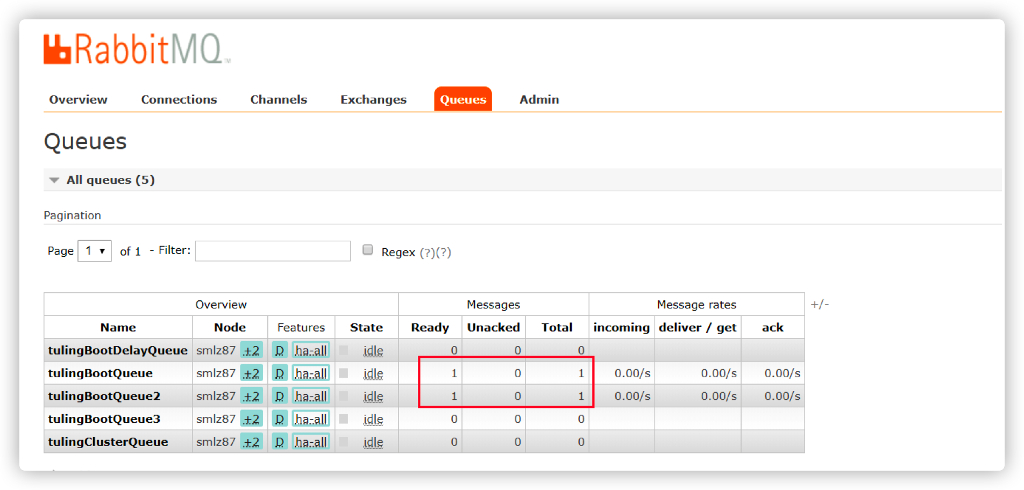The height and width of the screenshot is (490, 1024).
Task: Click the state indicator square for tulingClusterQueue
Action: [344, 442]
